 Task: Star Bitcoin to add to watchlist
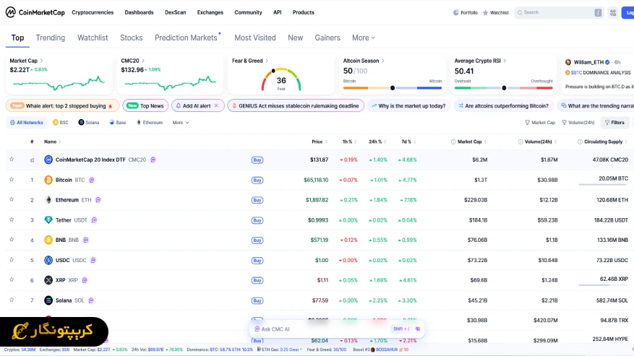[x=12, y=179]
